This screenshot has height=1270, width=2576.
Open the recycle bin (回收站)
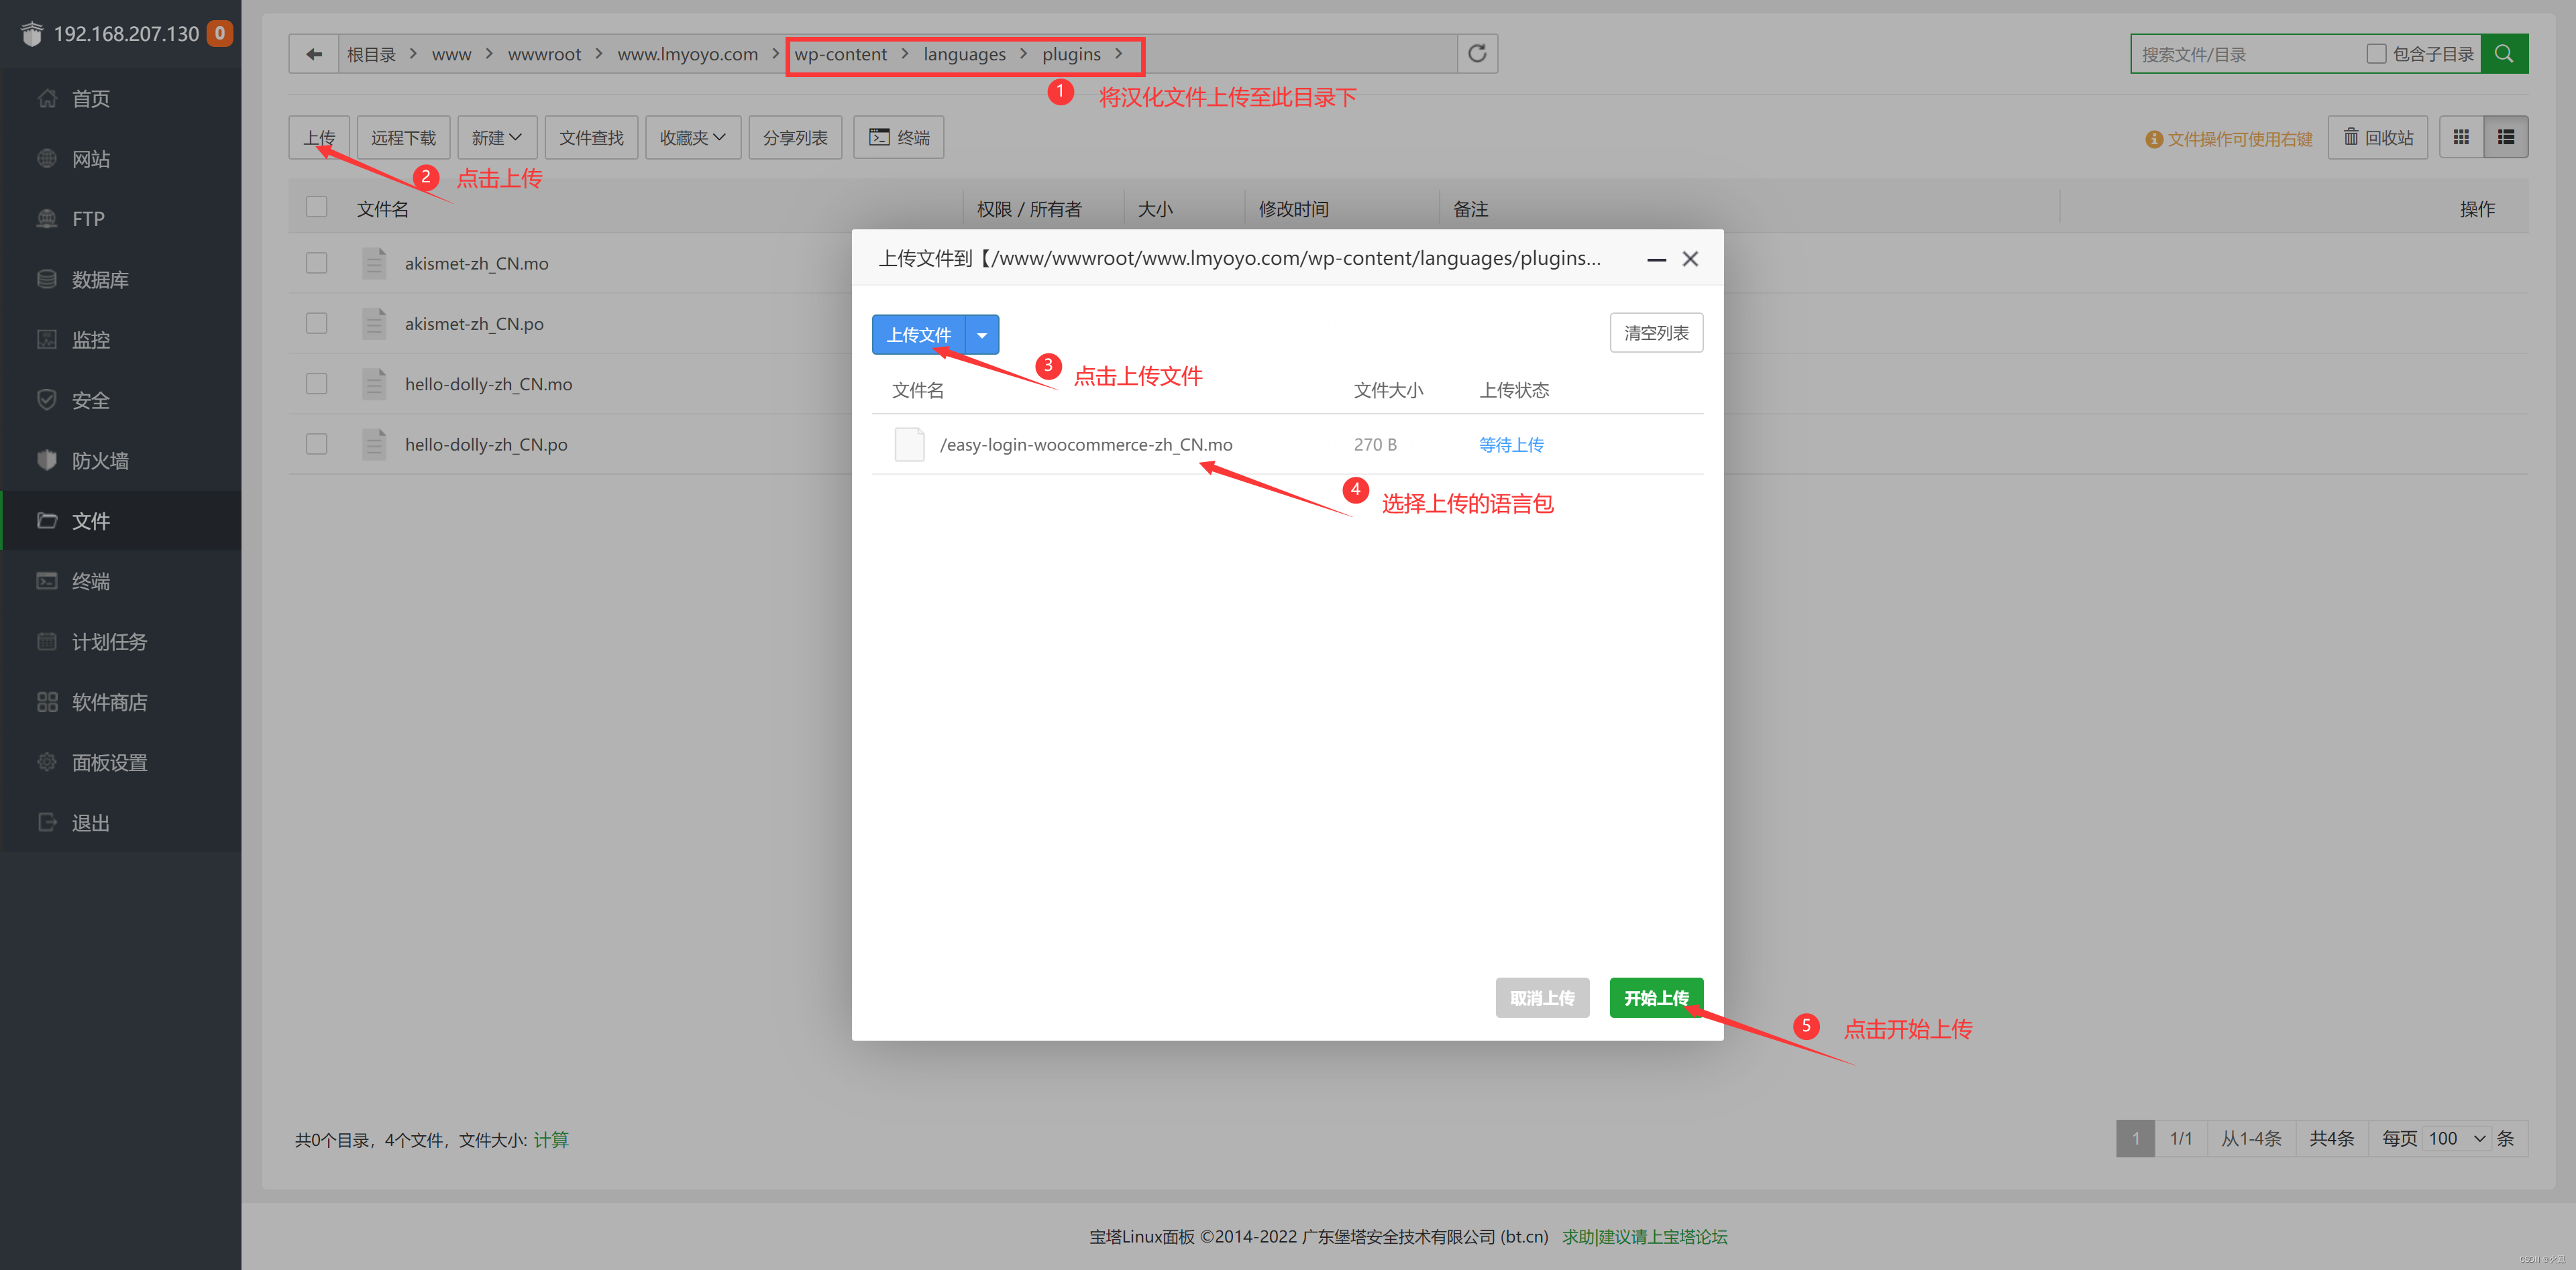[2378, 138]
